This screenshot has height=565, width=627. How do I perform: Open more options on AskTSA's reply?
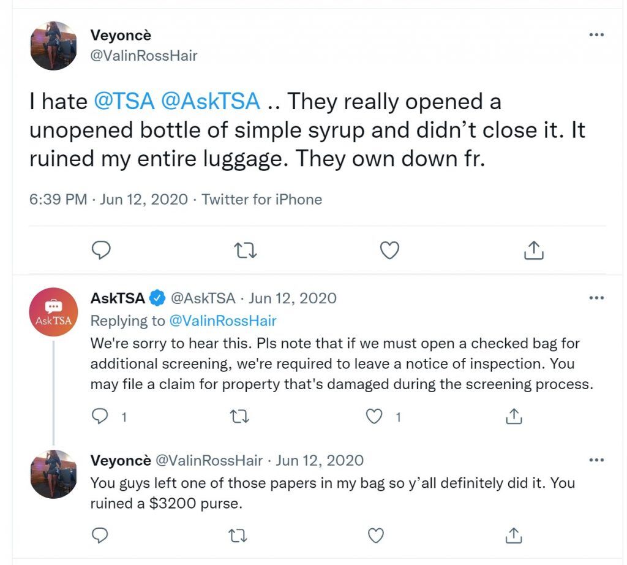(x=596, y=298)
